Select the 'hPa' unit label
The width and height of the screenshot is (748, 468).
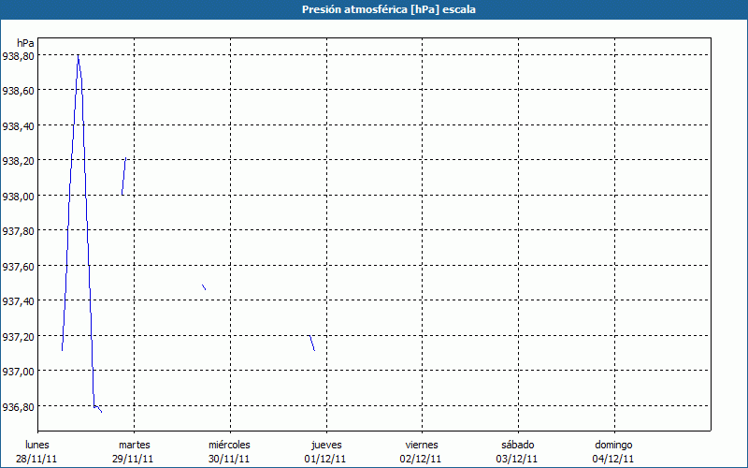tap(25, 43)
